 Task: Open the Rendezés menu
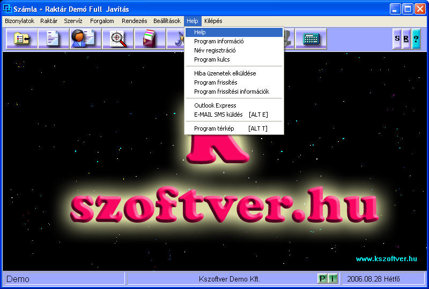pos(135,21)
